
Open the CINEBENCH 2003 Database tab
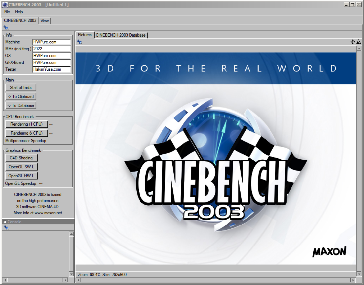[121, 35]
